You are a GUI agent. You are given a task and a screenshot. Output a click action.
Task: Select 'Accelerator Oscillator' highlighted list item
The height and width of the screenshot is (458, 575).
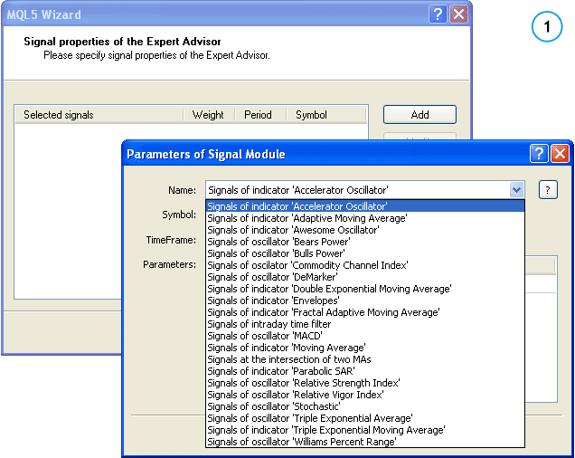[x=365, y=206]
